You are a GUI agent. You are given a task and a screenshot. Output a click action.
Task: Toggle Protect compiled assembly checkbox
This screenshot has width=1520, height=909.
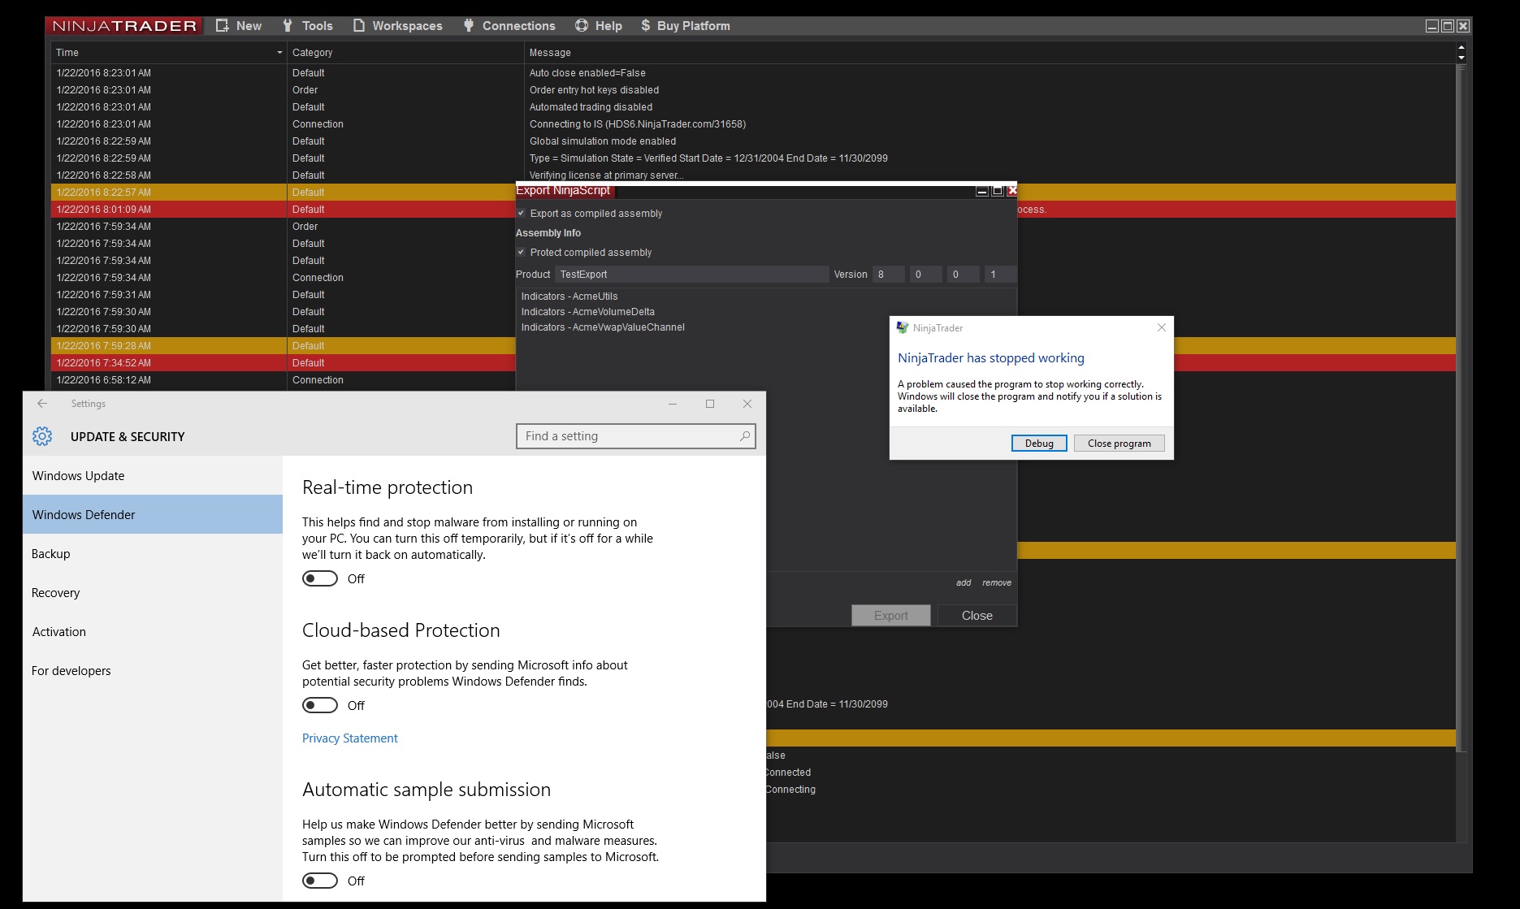(x=522, y=253)
